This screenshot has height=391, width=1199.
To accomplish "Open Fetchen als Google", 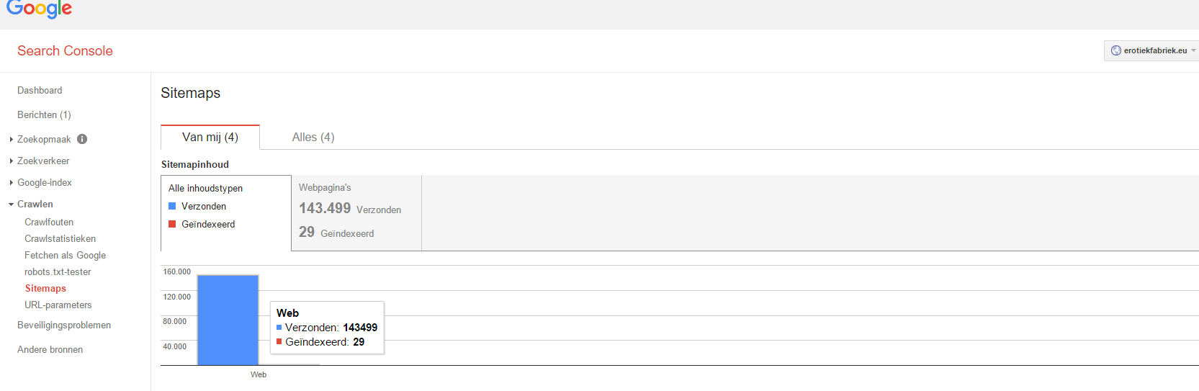I will (65, 255).
